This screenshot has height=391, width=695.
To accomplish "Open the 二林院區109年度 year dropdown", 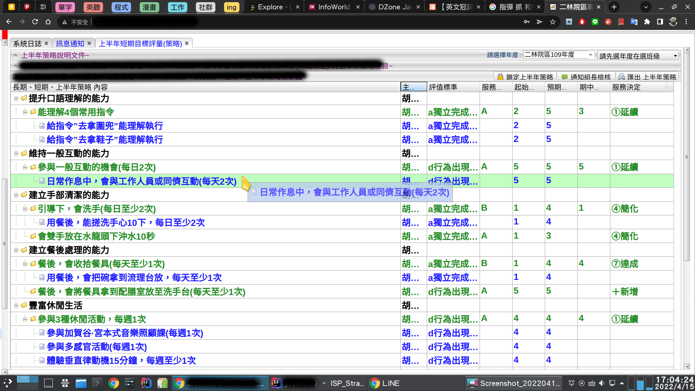I will click(558, 55).
